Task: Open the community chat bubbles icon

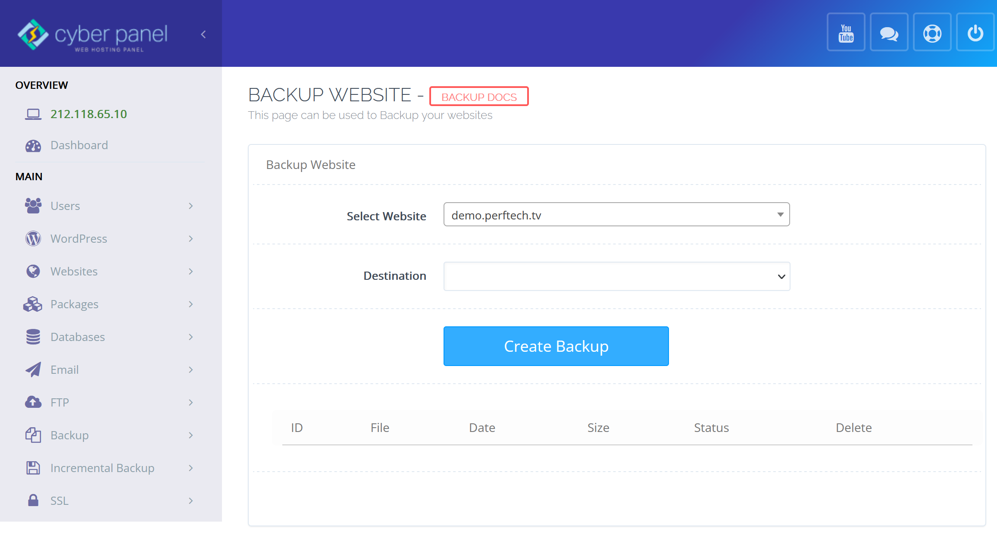Action: click(x=889, y=32)
